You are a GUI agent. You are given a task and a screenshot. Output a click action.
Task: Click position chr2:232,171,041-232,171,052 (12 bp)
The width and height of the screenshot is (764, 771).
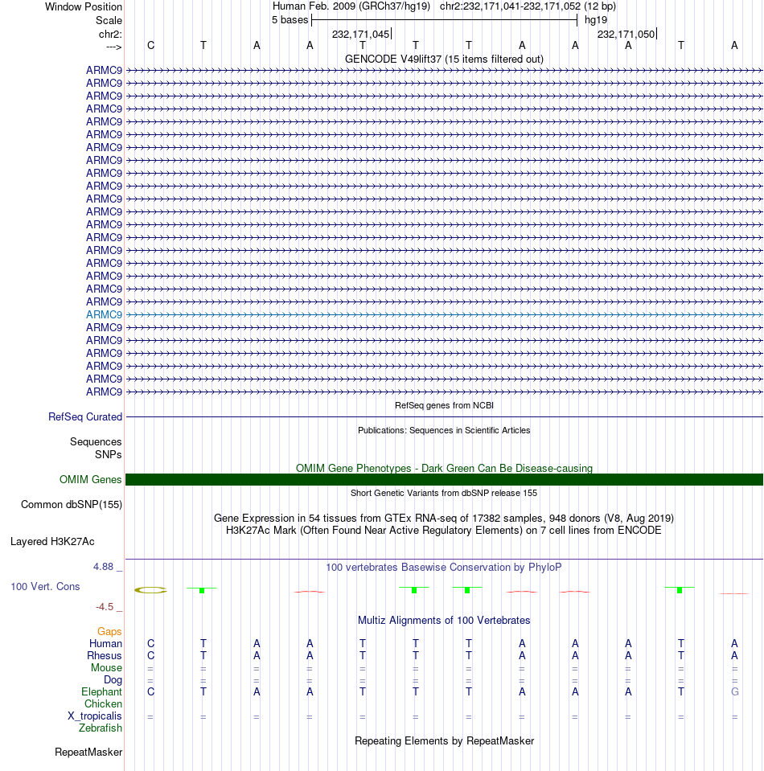[528, 6]
